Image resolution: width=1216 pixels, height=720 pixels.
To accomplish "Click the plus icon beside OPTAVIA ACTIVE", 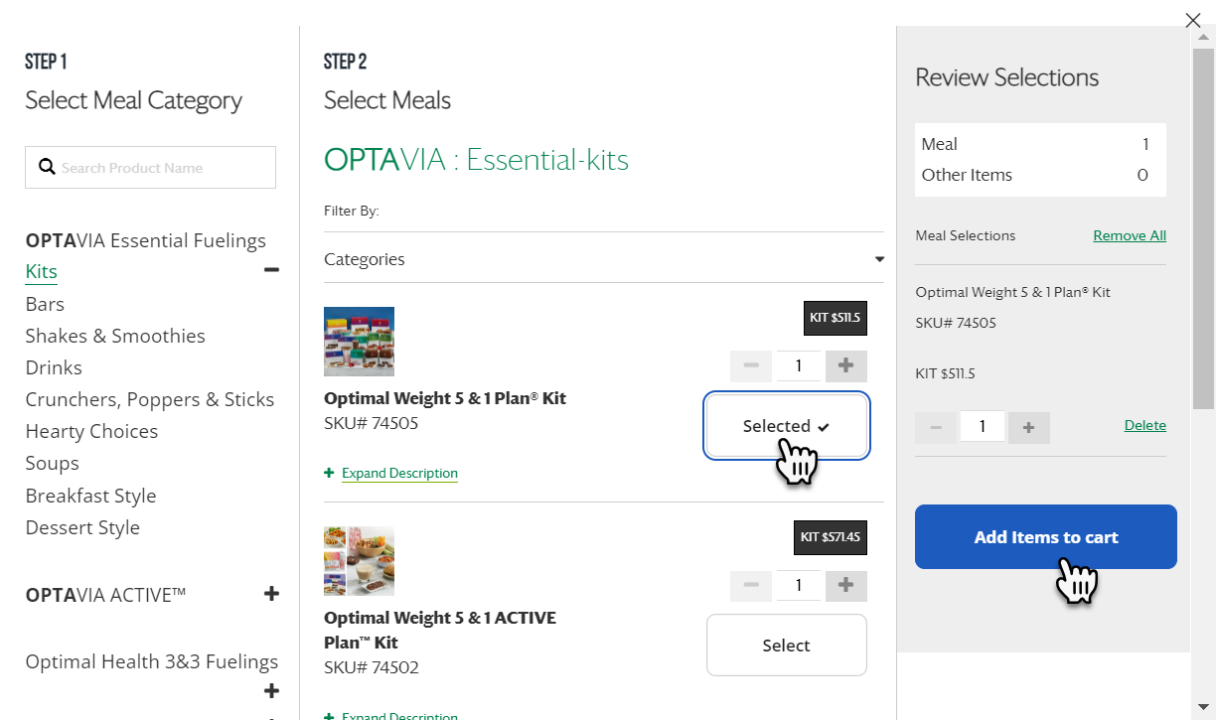I will tap(271, 594).
